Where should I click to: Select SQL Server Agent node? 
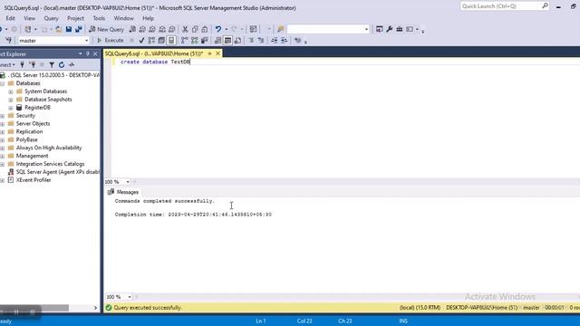coord(58,172)
